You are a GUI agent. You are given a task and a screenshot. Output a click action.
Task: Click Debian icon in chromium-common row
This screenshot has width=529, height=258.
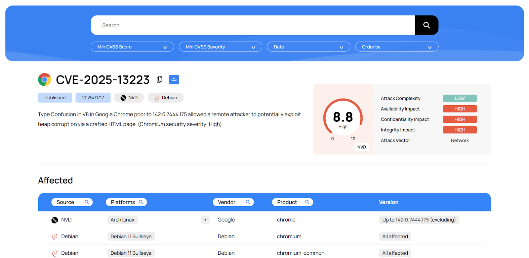(55, 253)
